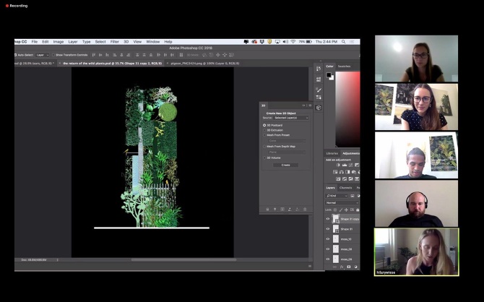
Task: Open the Normal blend mode dropdown
Action: pos(342,202)
